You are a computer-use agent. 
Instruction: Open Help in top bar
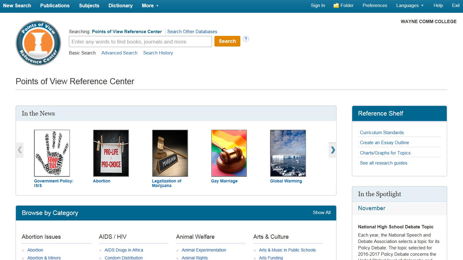pyautogui.click(x=438, y=5)
